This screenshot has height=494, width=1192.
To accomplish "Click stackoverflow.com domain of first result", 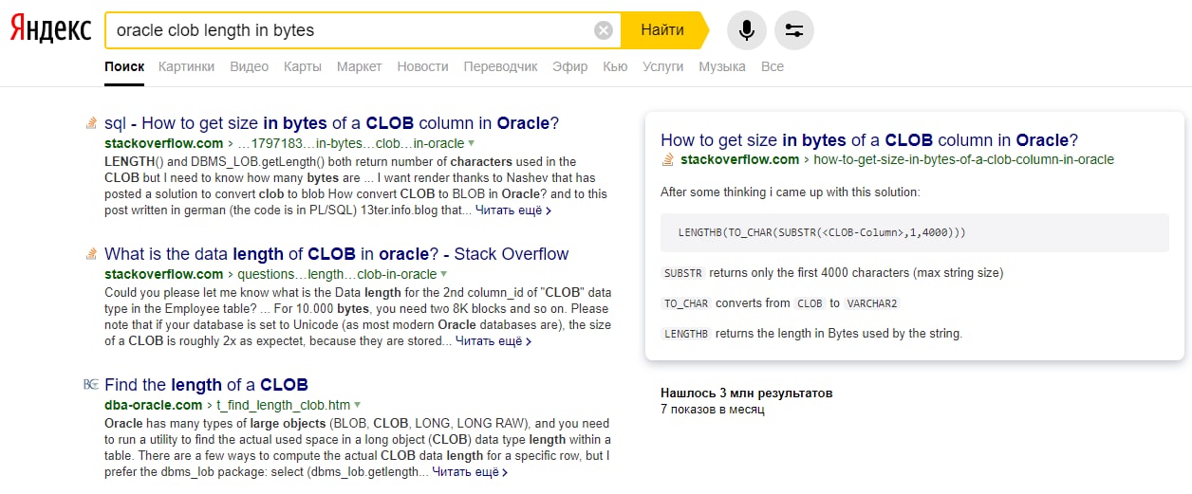I will (163, 143).
